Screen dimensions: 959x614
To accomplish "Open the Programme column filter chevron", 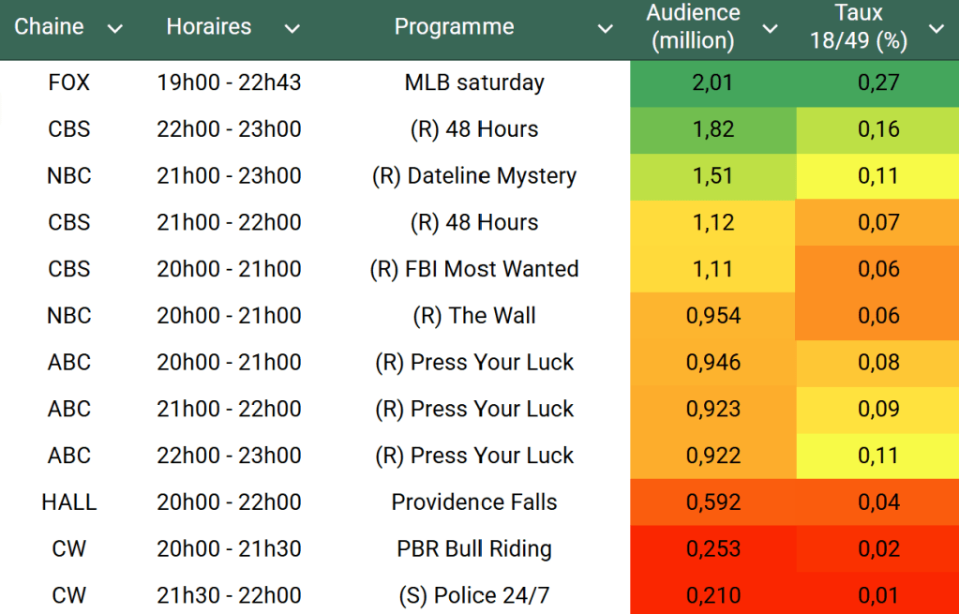I will (x=606, y=29).
